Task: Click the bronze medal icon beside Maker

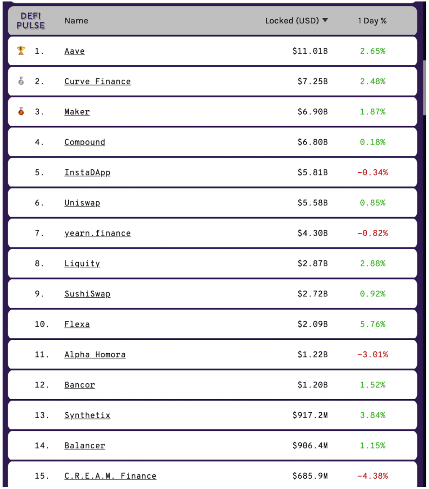Action: pos(21,111)
